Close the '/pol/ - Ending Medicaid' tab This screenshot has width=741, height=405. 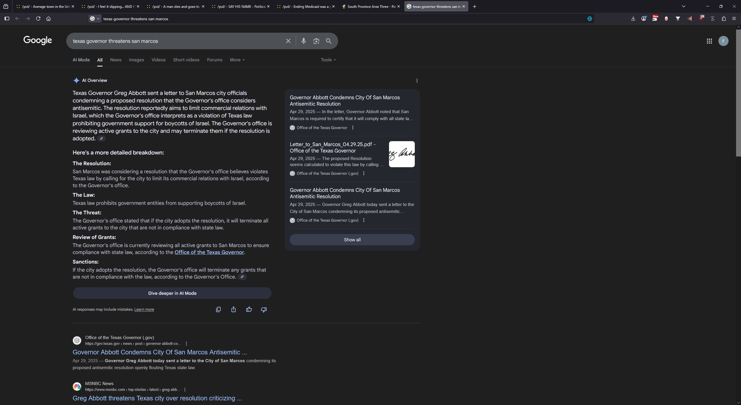pos(333,6)
